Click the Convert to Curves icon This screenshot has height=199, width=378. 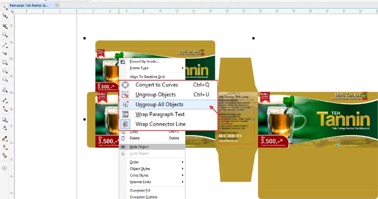pyautogui.click(x=125, y=85)
